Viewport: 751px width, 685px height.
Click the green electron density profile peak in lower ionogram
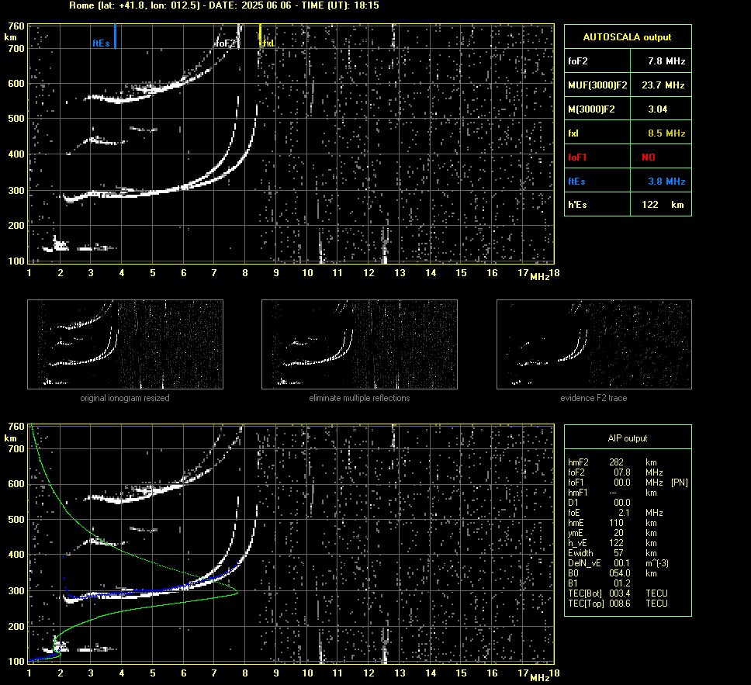tap(237, 593)
